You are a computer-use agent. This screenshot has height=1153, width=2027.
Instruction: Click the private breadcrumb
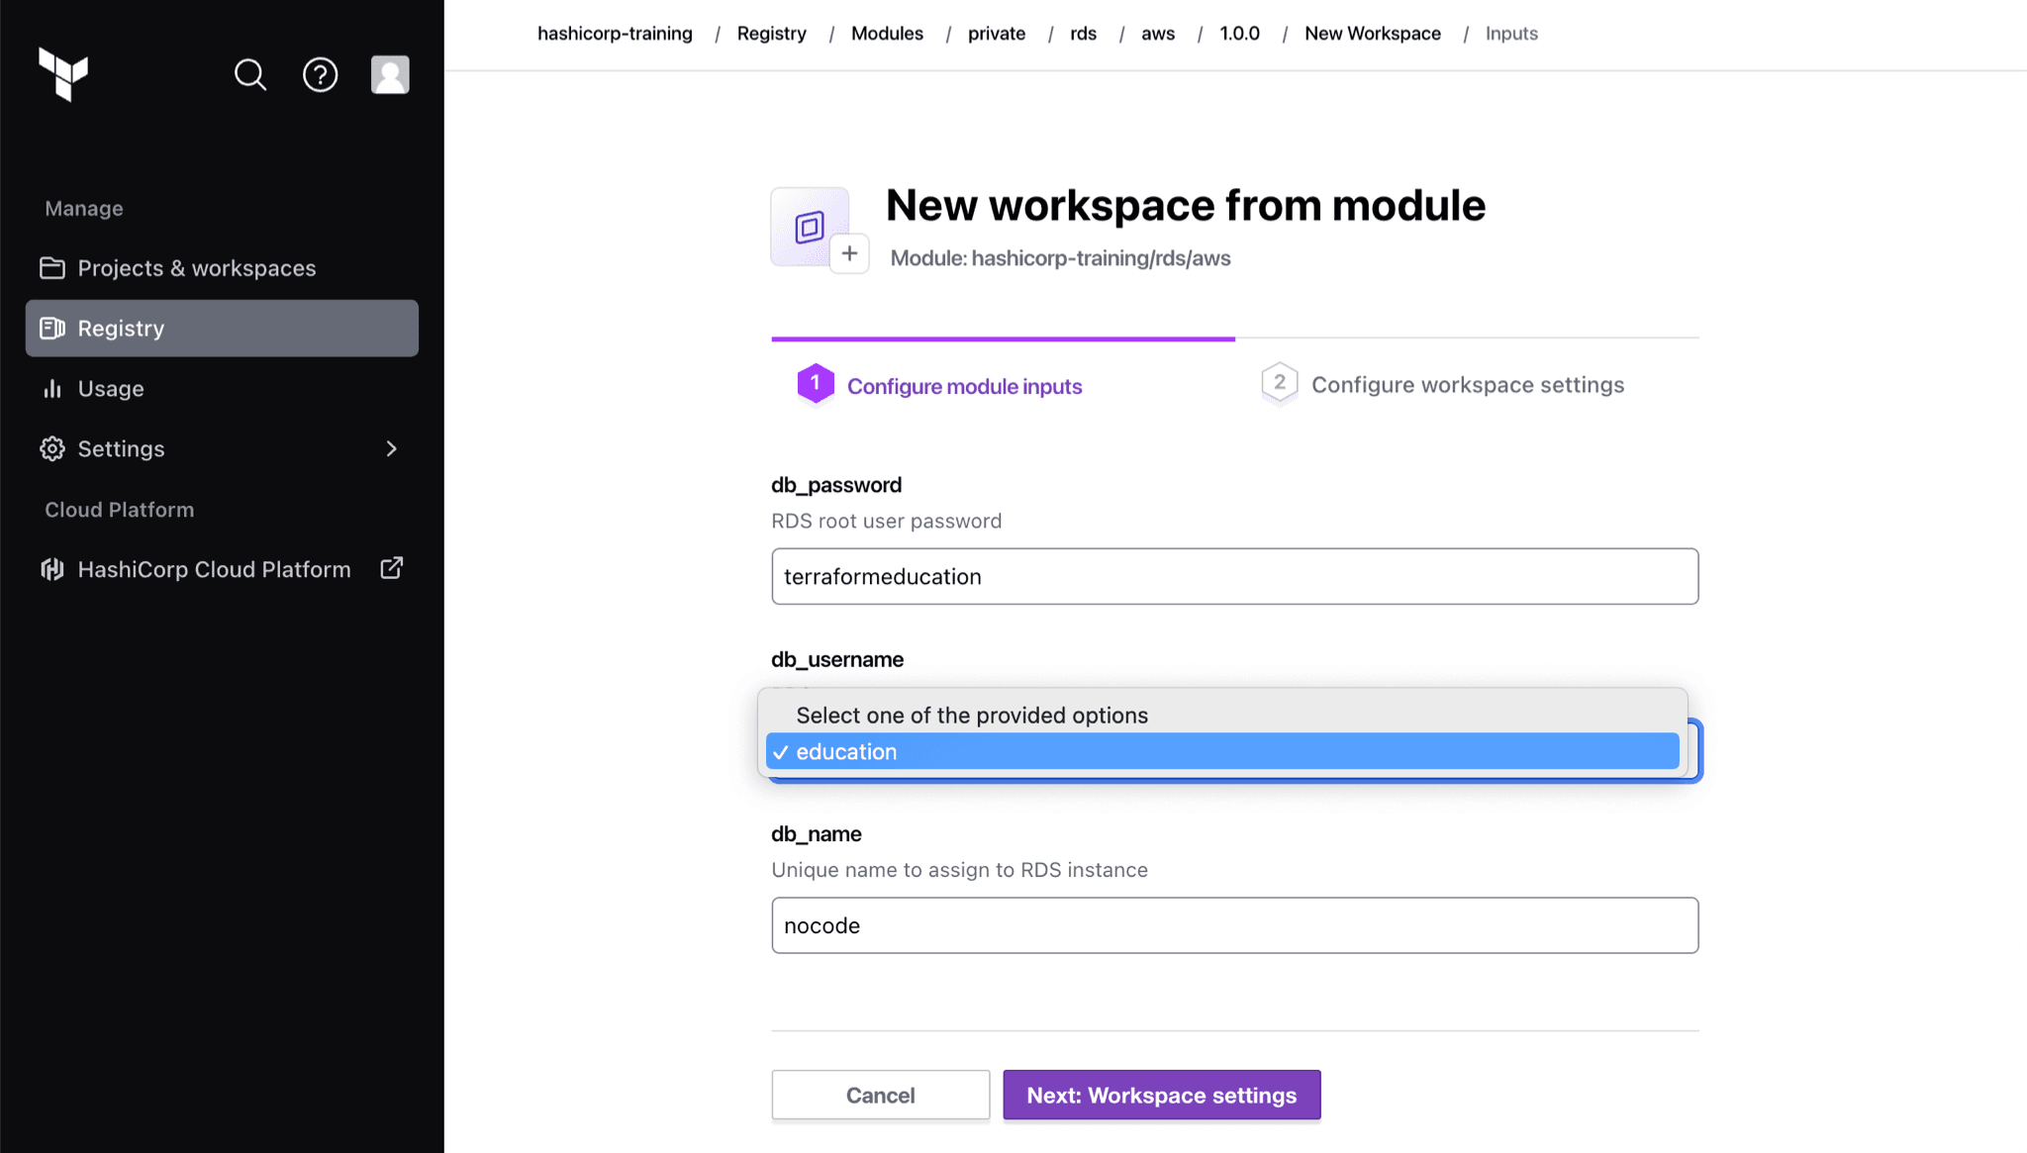tap(997, 34)
